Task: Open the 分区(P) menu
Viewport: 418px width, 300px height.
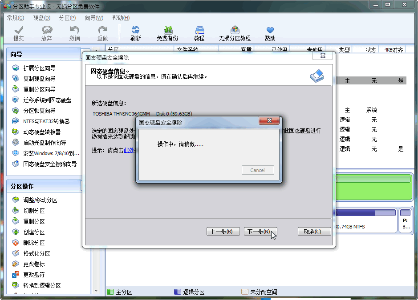Action: point(68,18)
